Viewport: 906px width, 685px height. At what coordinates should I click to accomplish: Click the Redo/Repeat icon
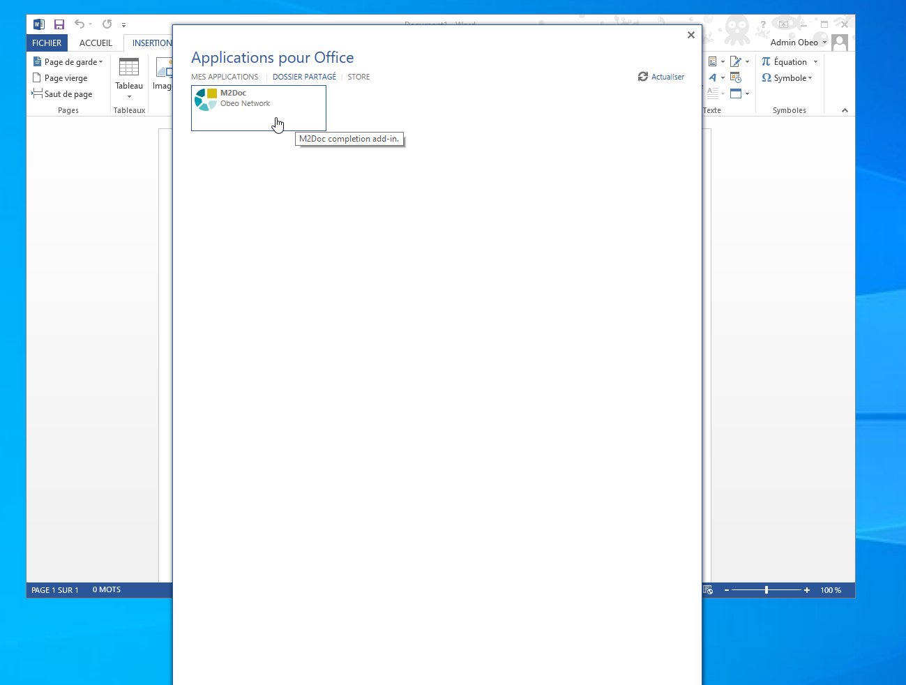click(107, 24)
